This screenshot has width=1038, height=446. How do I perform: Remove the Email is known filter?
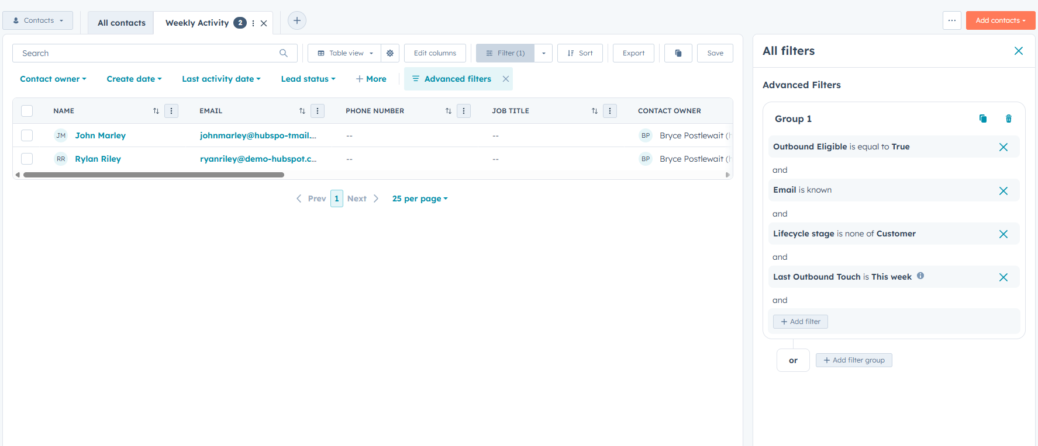point(1003,191)
